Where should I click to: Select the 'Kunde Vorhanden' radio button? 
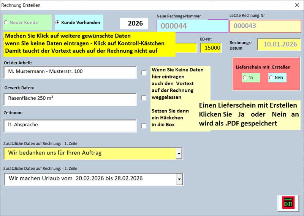58,22
